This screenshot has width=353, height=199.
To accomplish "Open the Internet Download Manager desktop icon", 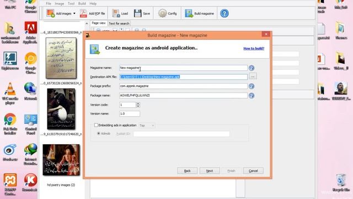I will (x=30, y=154).
